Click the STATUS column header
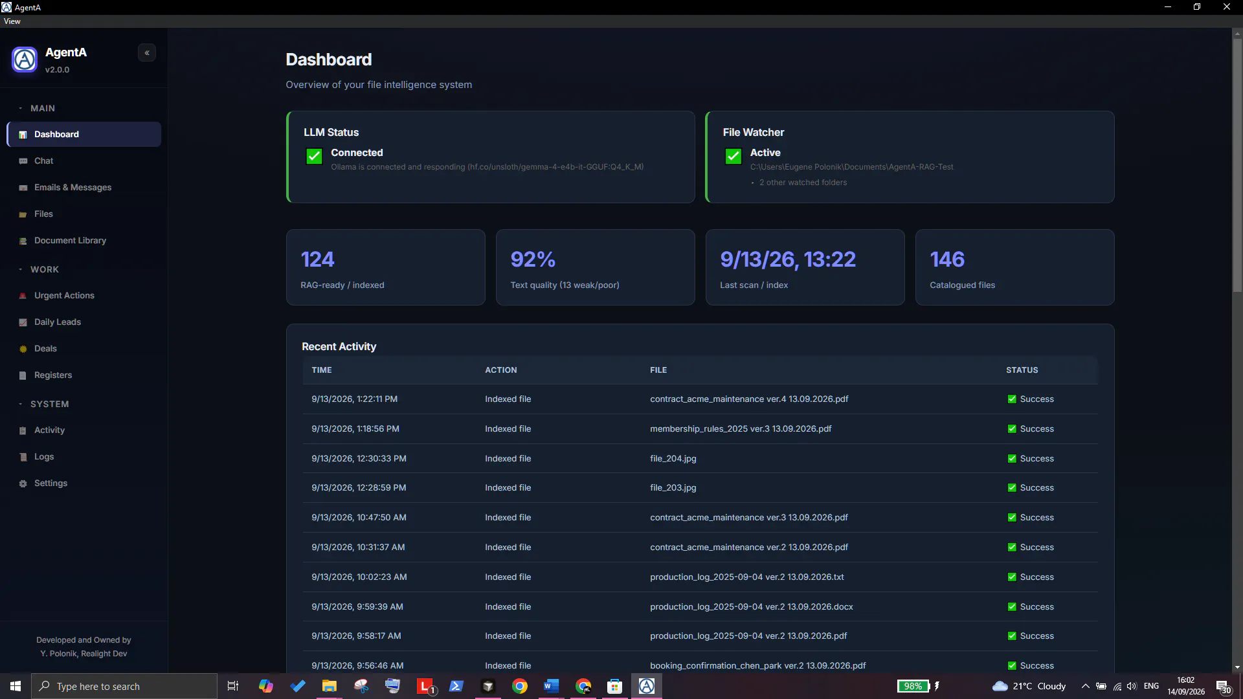This screenshot has width=1243, height=699. pos(1022,370)
